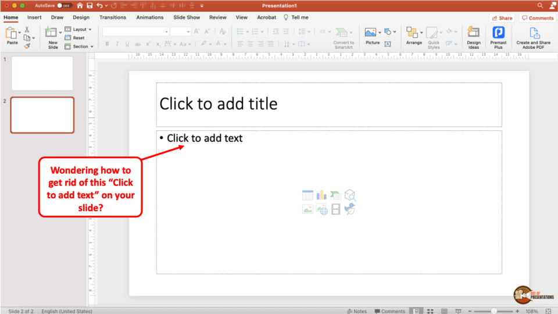
Task: Toggle Italic formatting
Action: [x=117, y=44]
